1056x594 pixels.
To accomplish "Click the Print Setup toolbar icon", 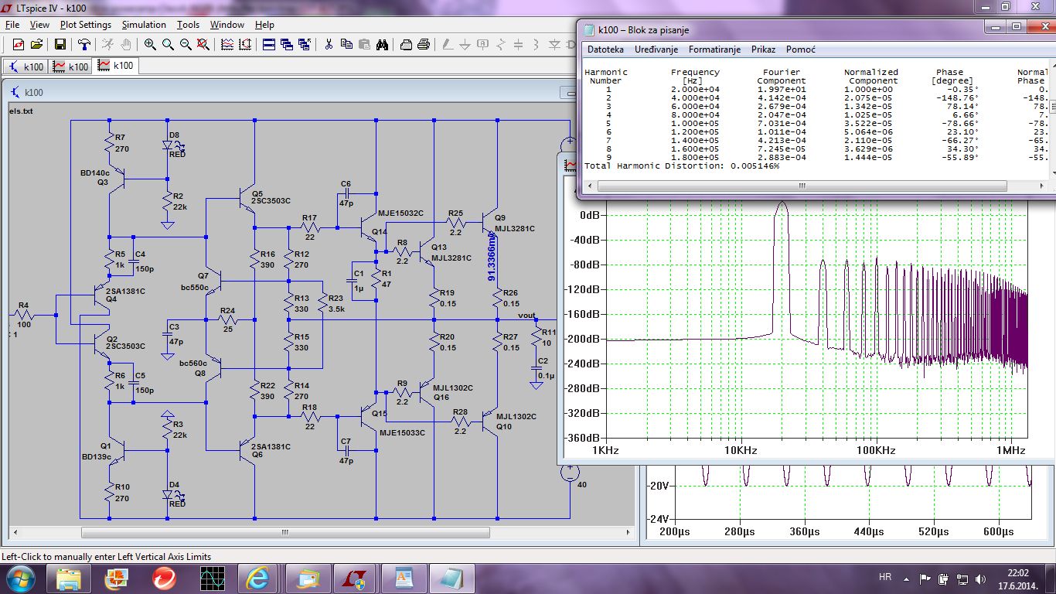I will (405, 44).
